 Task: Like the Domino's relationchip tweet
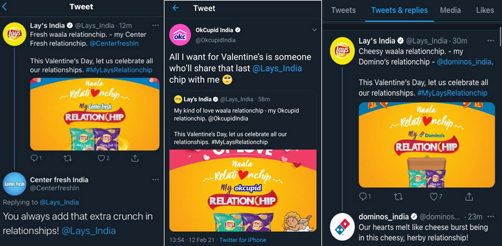(434, 196)
